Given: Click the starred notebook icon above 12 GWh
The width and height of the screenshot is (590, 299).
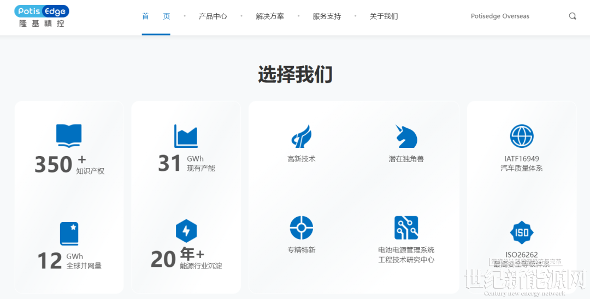Looking at the screenshot, I should (69, 234).
